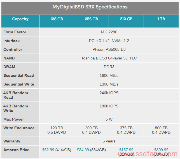Click the Max Power row label

click(x=14, y=119)
